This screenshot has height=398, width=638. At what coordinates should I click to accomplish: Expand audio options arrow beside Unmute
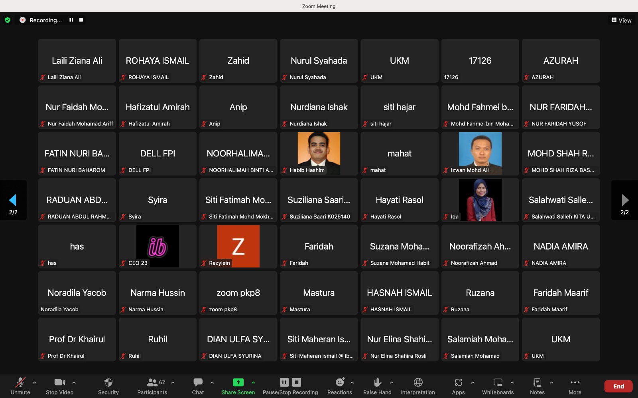(35, 382)
